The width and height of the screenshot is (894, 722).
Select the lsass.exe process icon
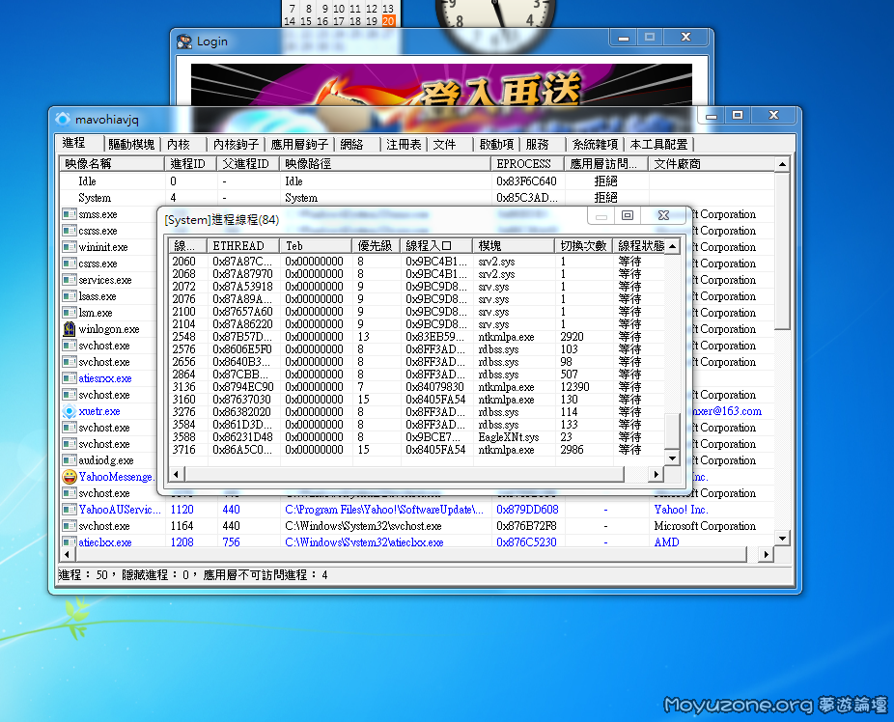tap(70, 296)
